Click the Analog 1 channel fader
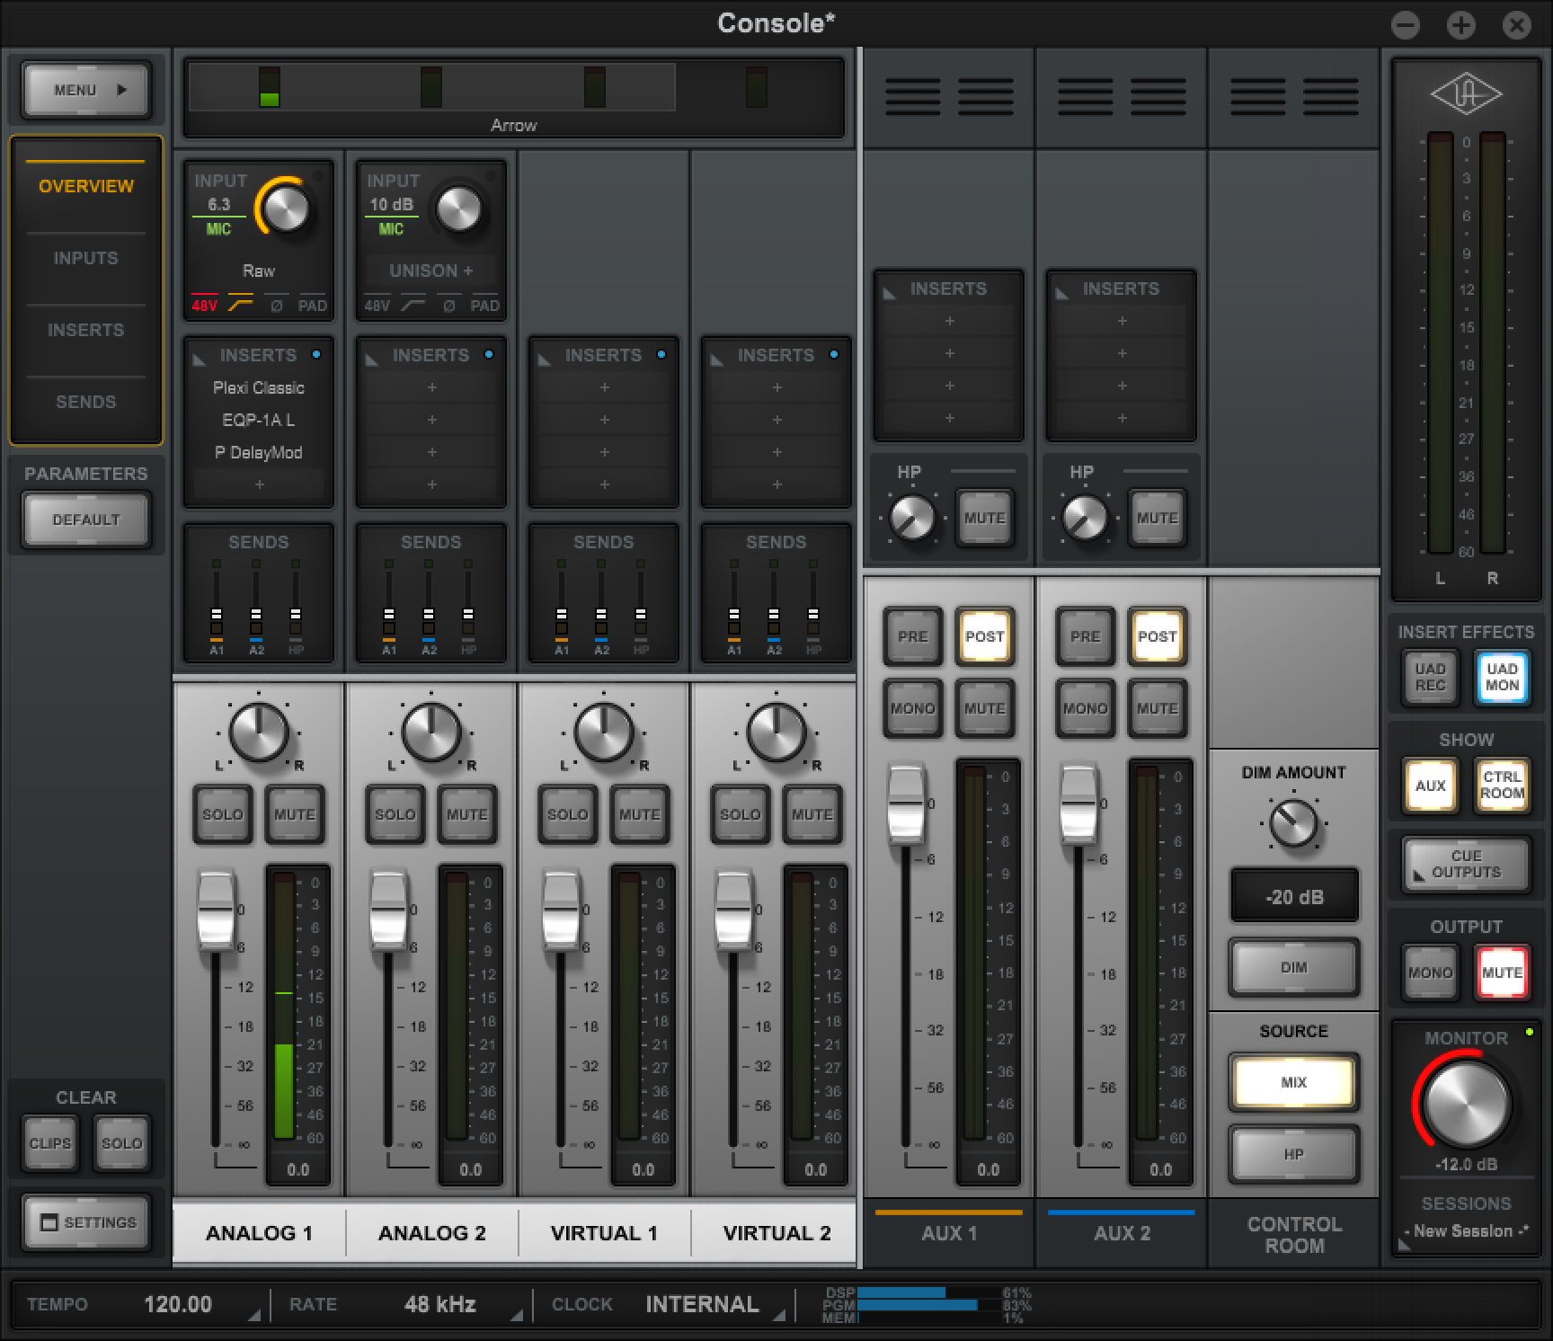The width and height of the screenshot is (1553, 1341). pyautogui.click(x=216, y=911)
